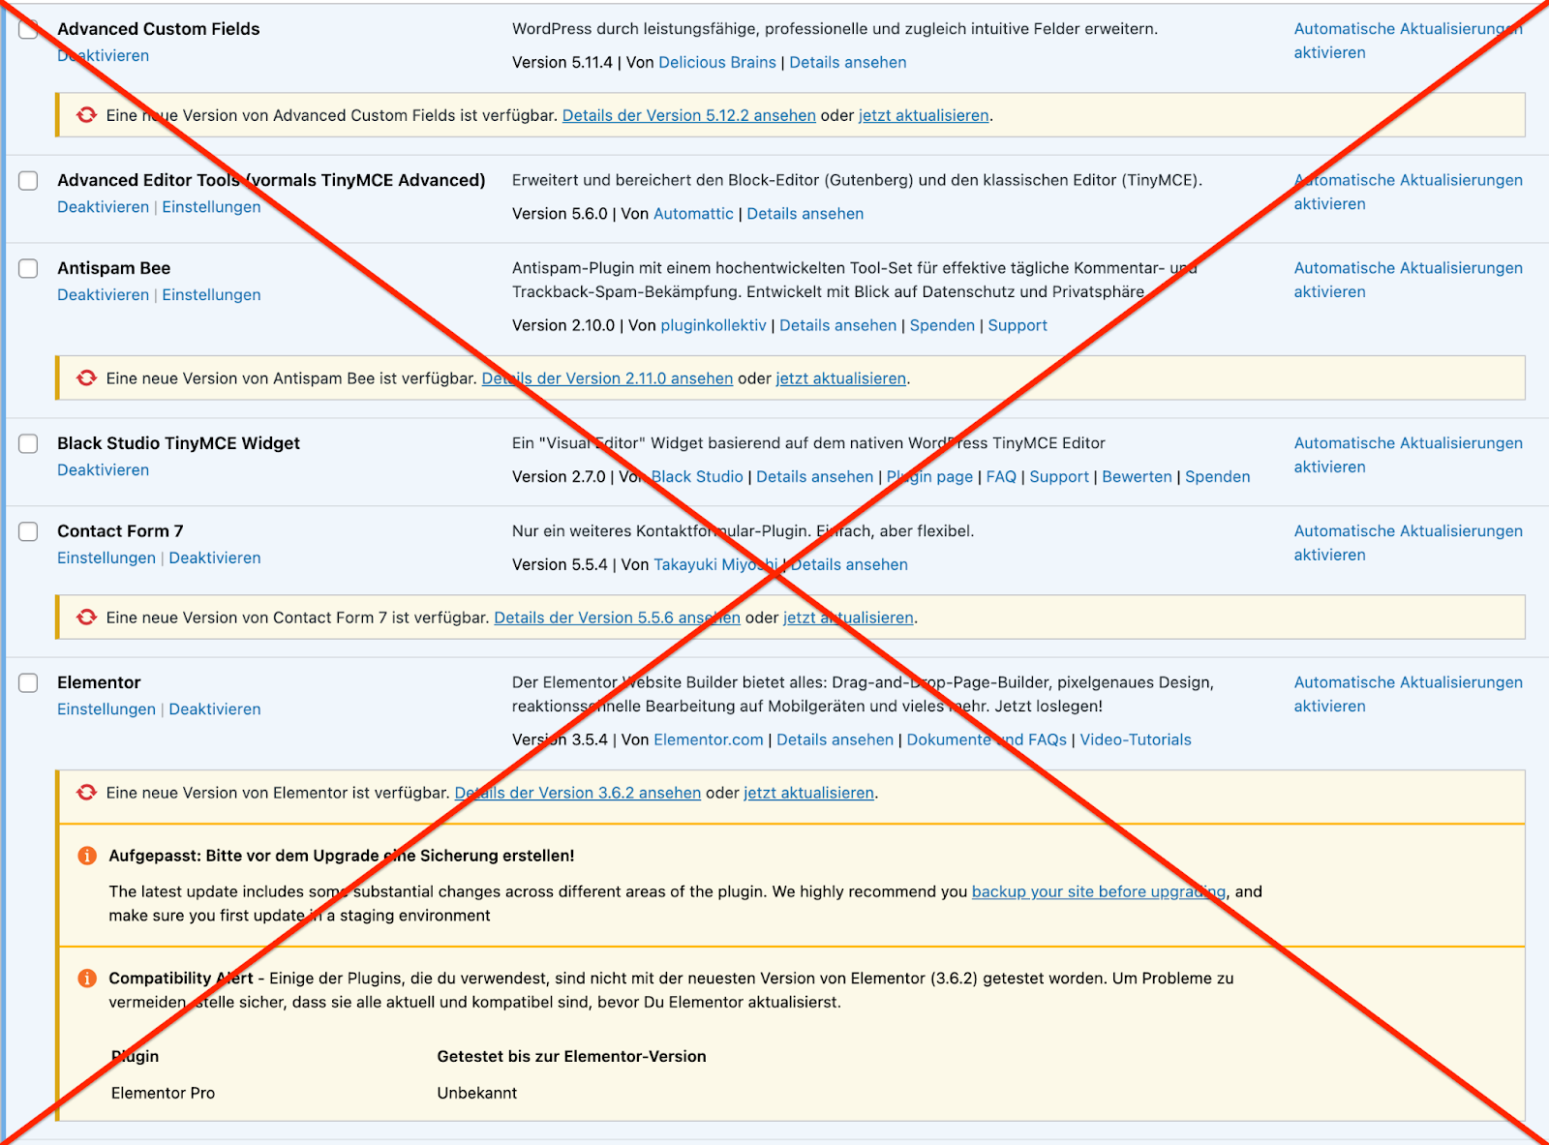View details for Advanced Editor Tools
Screen dimensions: 1549x1145
805,214
